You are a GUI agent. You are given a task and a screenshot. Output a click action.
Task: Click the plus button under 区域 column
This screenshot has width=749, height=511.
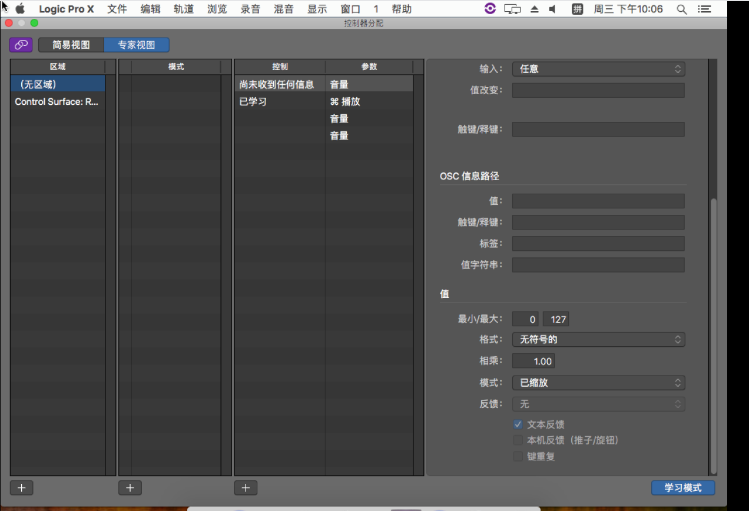coord(21,488)
